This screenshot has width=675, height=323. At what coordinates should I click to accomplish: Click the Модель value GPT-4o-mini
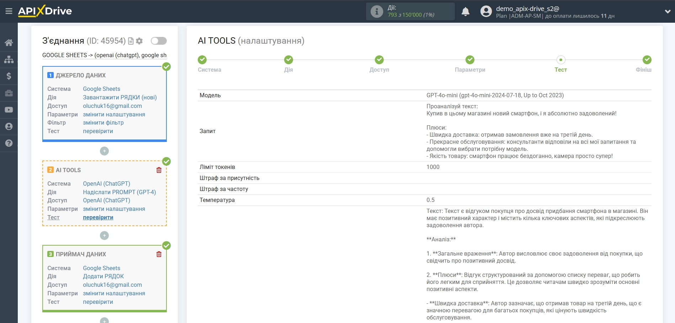click(495, 95)
